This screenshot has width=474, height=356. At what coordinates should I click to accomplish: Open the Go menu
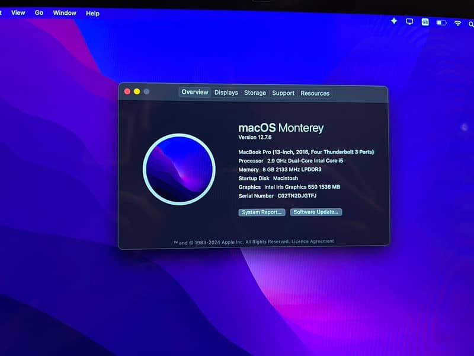[39, 12]
